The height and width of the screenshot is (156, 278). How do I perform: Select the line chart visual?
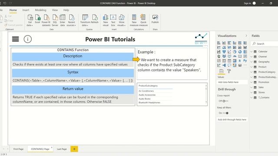pyautogui.click(x=219, y=47)
